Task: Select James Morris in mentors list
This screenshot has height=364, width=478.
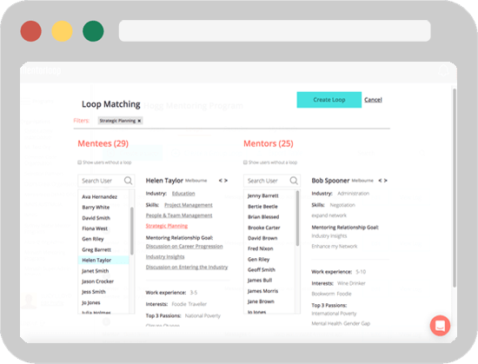Action: pos(262,291)
